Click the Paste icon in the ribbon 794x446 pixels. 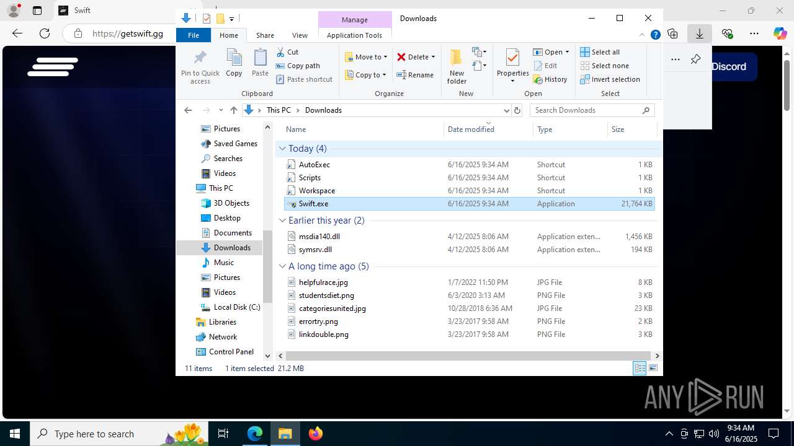260,63
